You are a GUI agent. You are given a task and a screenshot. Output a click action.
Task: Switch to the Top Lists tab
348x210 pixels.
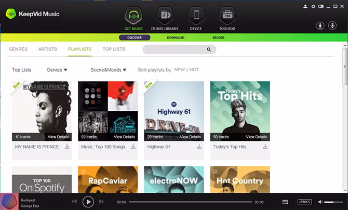click(x=114, y=49)
